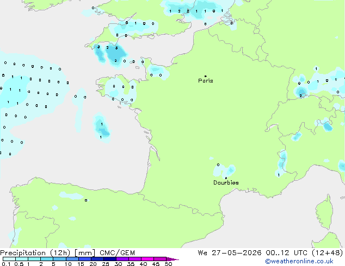Click the legend value label '35'
Viewport: 345px width, 266px height.
(131, 264)
